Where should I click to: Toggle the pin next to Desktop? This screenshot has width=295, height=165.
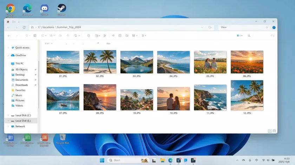point(35,75)
